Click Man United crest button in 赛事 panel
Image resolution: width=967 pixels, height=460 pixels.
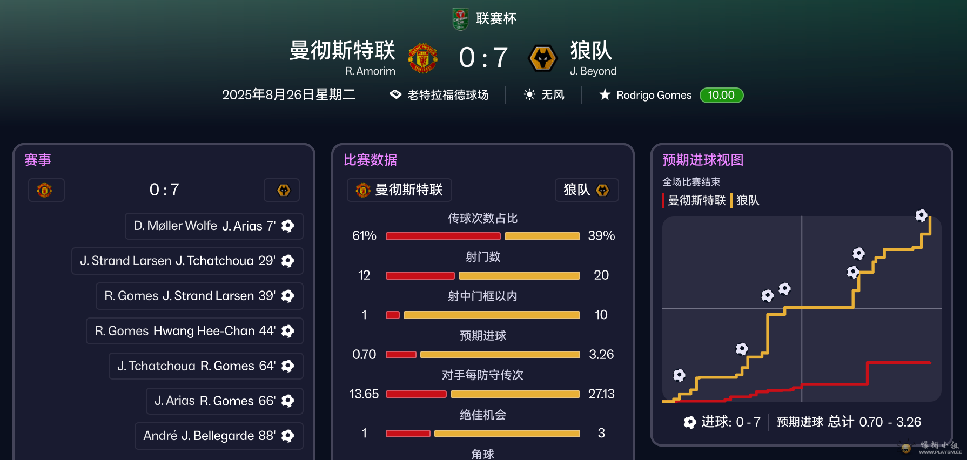(x=46, y=190)
